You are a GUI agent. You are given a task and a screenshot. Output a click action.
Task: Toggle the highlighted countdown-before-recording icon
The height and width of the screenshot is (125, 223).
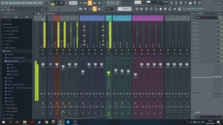point(90,3)
